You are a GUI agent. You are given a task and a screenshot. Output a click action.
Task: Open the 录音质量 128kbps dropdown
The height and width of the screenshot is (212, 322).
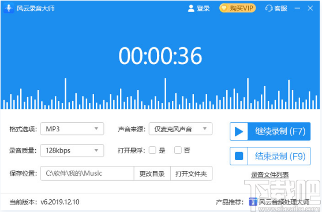coord(72,150)
